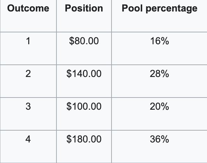The height and width of the screenshot is (163, 207).
Task: Select the 16% pool percentage cell
Action: point(159,48)
